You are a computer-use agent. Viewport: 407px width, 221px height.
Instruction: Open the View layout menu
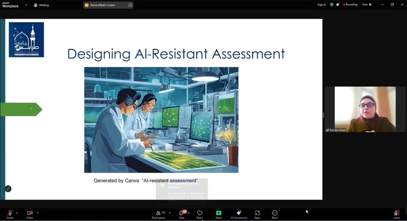click(x=367, y=5)
